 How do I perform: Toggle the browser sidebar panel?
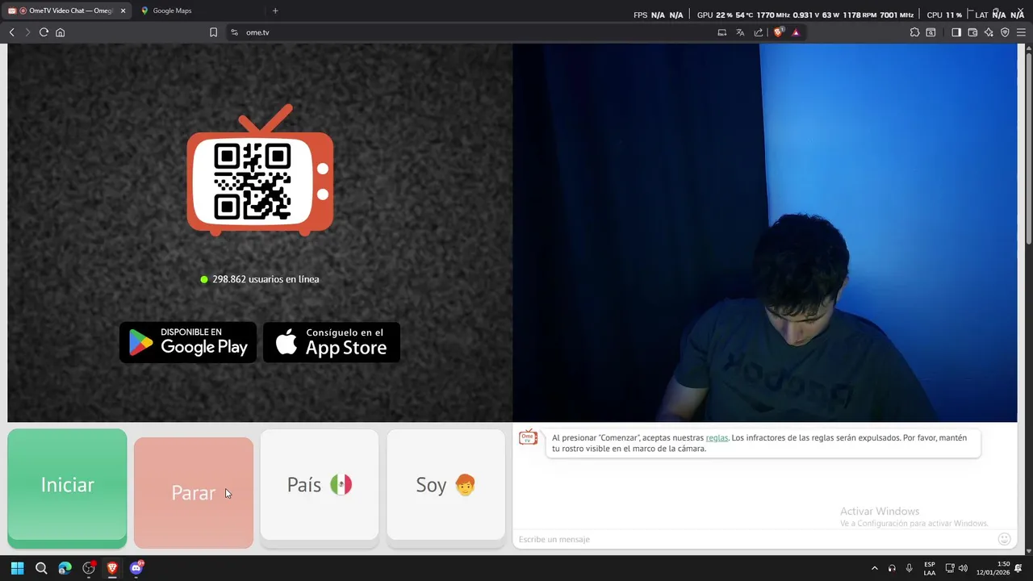tap(956, 32)
